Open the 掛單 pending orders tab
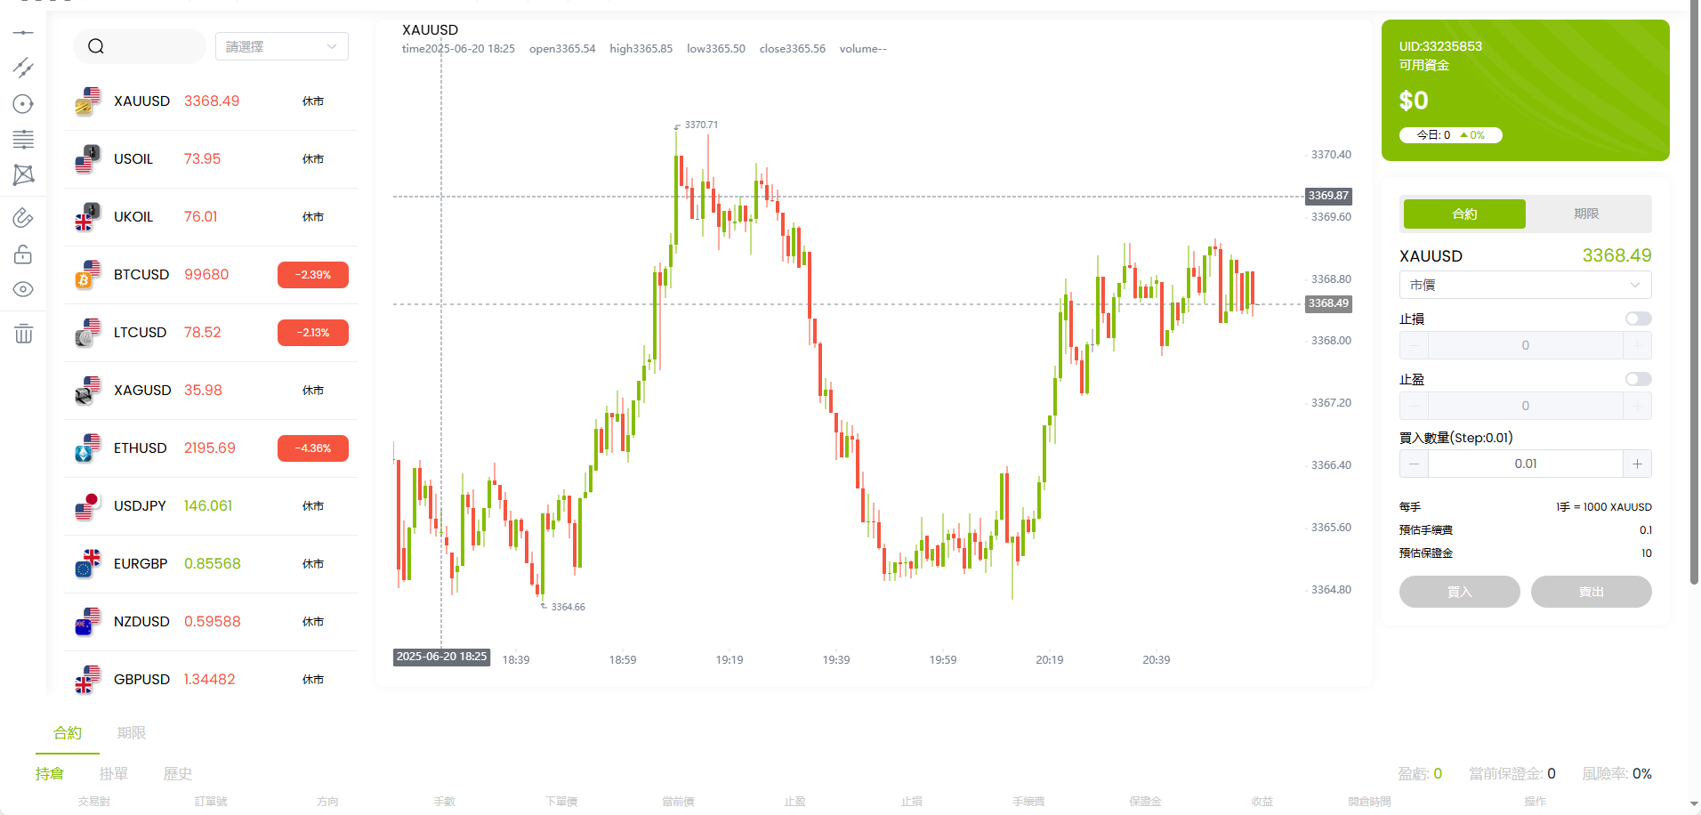This screenshot has height=815, width=1701. tap(113, 773)
